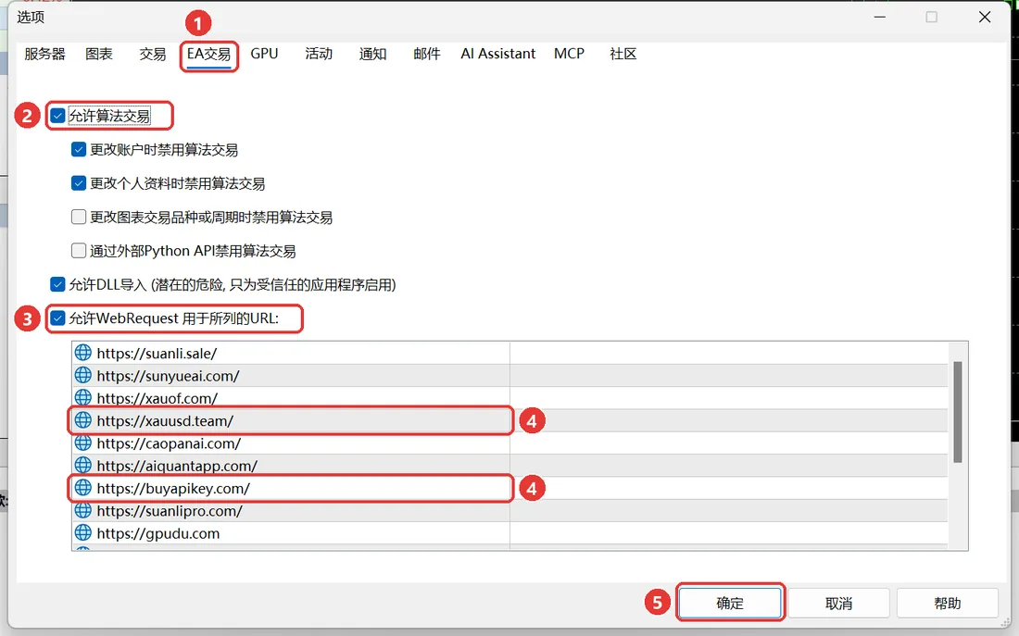
Task: Toggle 允许WebRequest 用于所列的URL checkbox
Action: point(57,318)
